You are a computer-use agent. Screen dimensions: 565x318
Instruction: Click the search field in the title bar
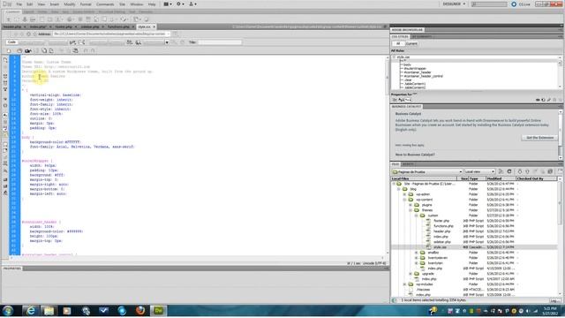(x=489, y=4)
